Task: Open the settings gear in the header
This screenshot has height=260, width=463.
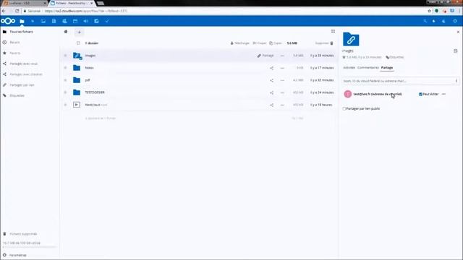Action: point(455,21)
